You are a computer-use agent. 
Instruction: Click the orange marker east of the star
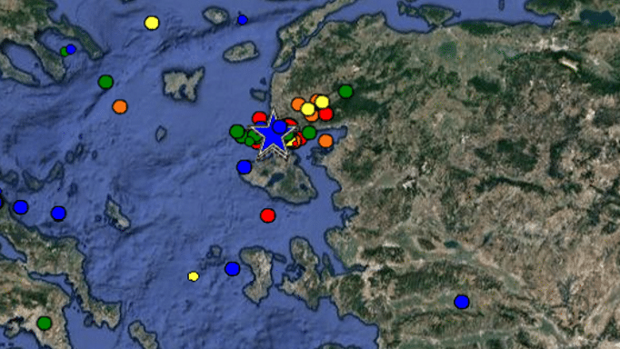click(325, 141)
